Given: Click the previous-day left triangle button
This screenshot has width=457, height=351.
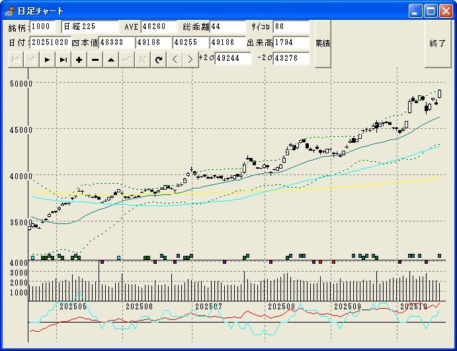Looking at the screenshot, I should (32, 59).
